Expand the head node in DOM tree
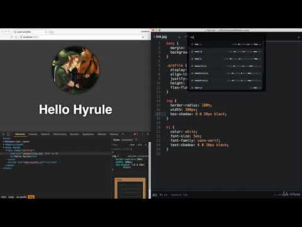This screenshot has height=227, width=302. click(4, 144)
